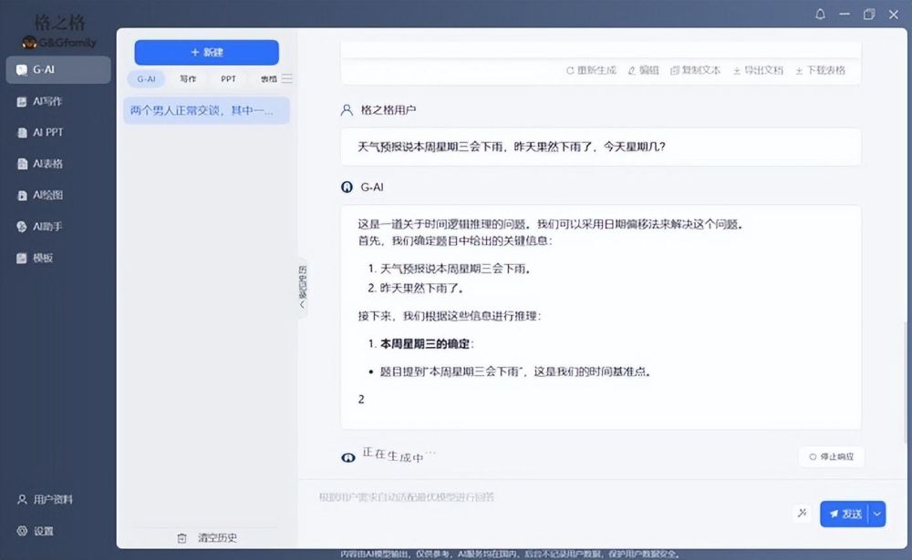Select the 写作 history filter tab
The height and width of the screenshot is (560, 912).
188,79
